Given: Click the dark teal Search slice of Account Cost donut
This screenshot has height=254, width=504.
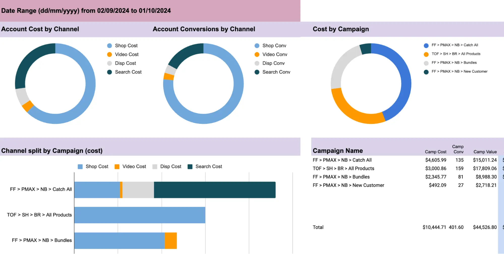Looking at the screenshot, I should pyautogui.click(x=28, y=61).
